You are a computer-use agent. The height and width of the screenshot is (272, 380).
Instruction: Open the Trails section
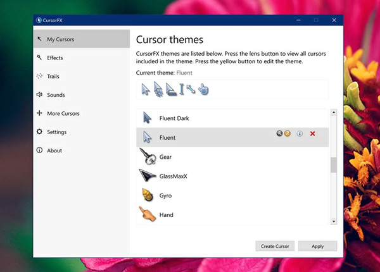coord(82,77)
